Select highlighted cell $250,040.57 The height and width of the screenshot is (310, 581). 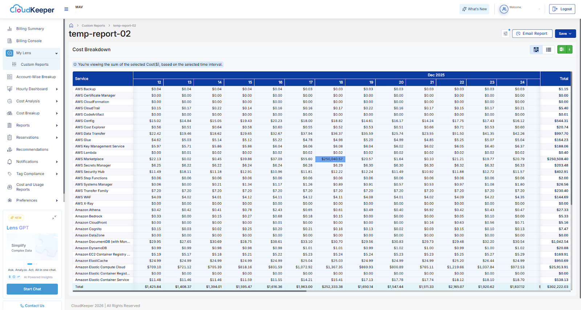tap(330, 159)
